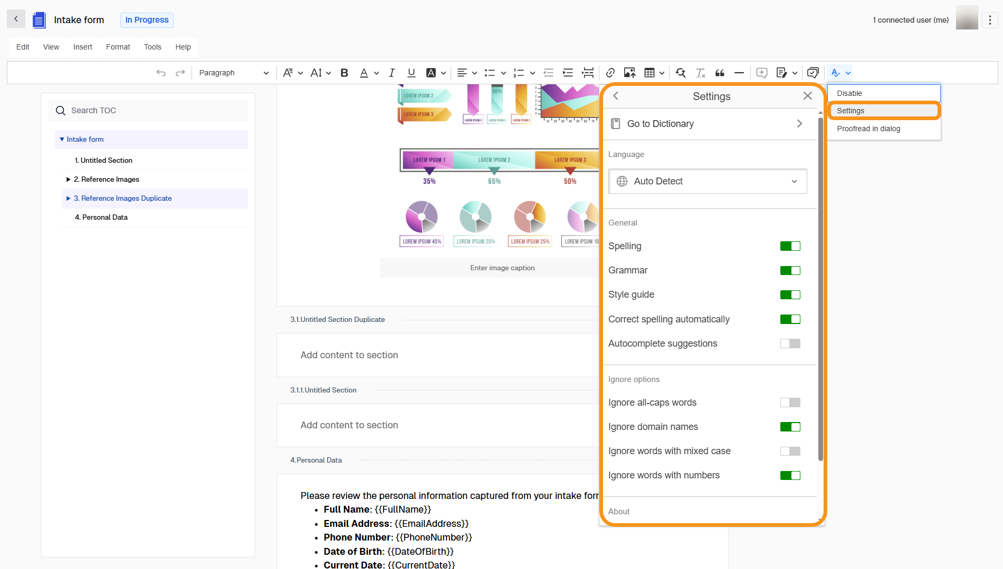Open the find and replace tool

point(680,73)
